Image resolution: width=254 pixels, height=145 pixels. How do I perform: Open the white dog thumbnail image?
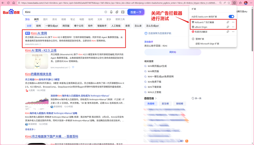point(37,61)
